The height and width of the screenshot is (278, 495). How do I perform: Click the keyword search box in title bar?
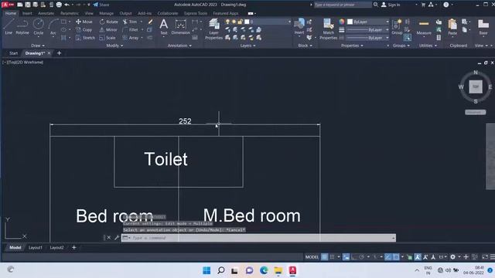tap(343, 5)
